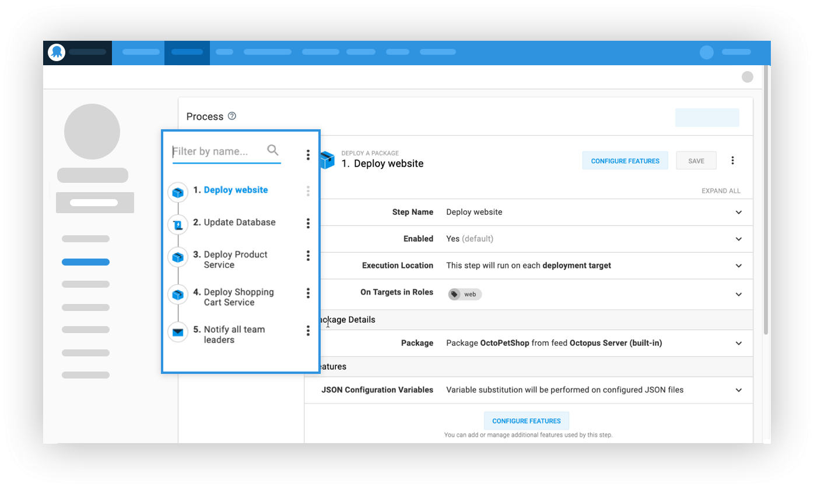Click the database icon on Update Database step

click(178, 224)
